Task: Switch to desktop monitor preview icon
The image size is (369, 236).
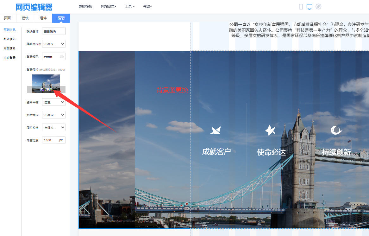Action: point(310,7)
